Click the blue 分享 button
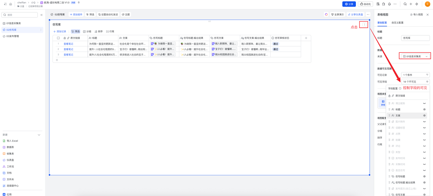This screenshot has height=196, width=433. (349, 4)
